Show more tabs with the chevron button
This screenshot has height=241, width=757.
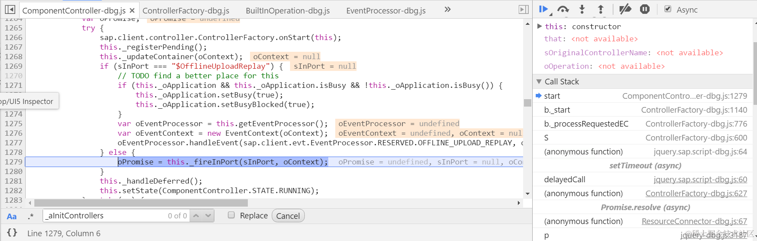447,10
